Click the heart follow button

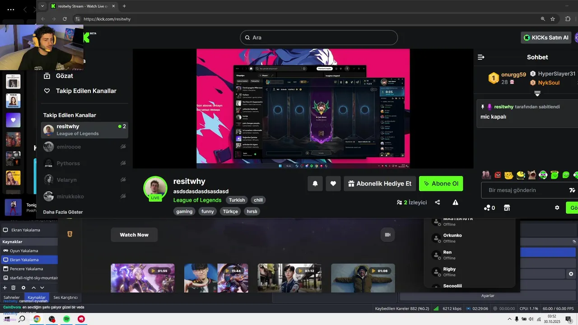point(333,183)
